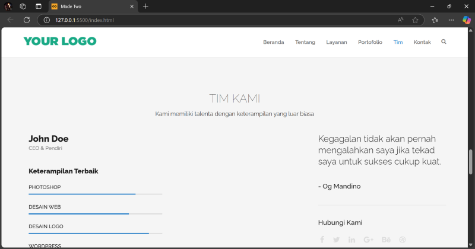Close the Made Two browser tab
The height and width of the screenshot is (249, 475).
tap(131, 6)
